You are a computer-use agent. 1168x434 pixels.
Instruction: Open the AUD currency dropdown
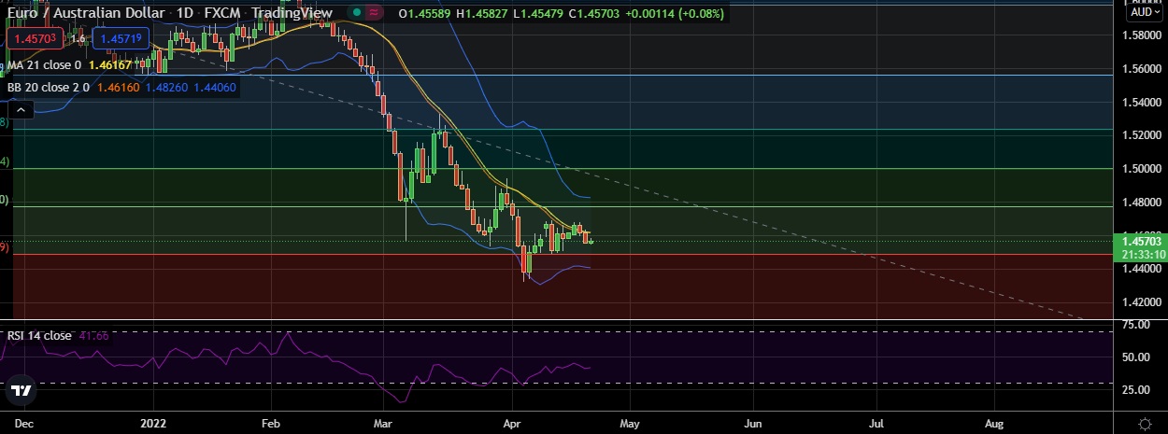click(x=1145, y=12)
